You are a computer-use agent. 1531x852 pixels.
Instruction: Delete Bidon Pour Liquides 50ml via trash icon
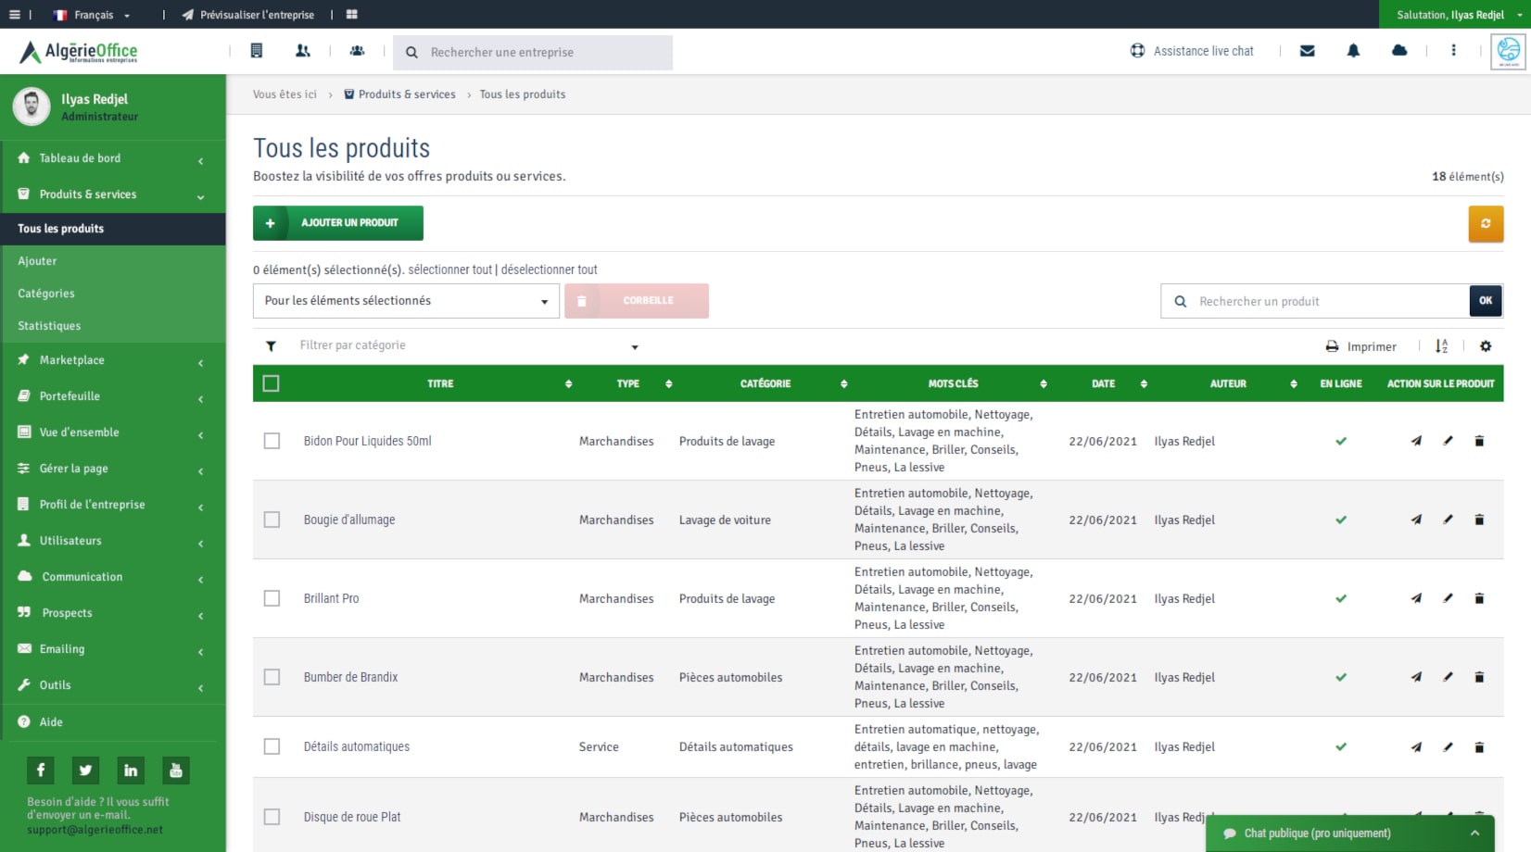1479,442
